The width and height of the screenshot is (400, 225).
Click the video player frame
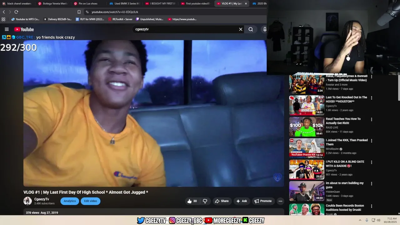point(153,113)
